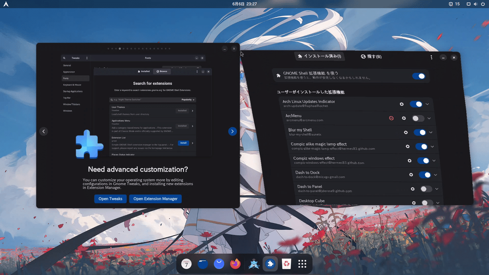Click the display icon in top bar

[469, 4]
